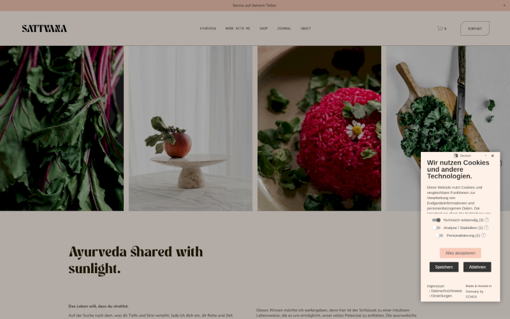Screen dimensions: 510x319
Task: Enable Personalisierung cookies
Action: pyautogui.click(x=439, y=235)
